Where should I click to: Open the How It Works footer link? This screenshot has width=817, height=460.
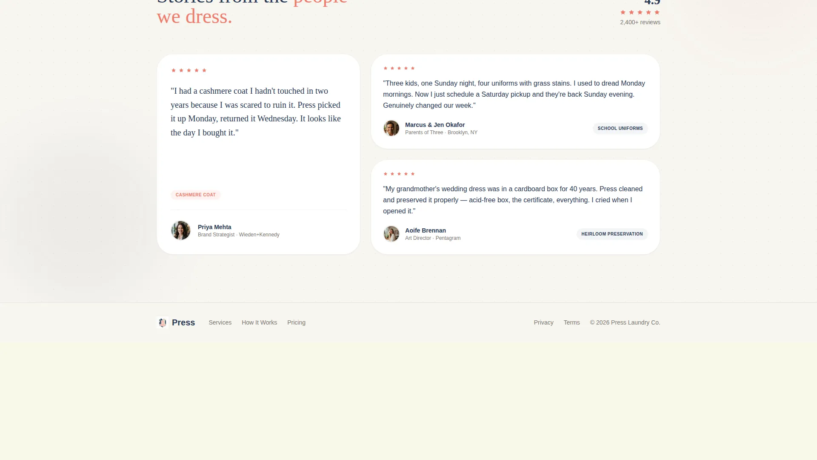click(259, 323)
